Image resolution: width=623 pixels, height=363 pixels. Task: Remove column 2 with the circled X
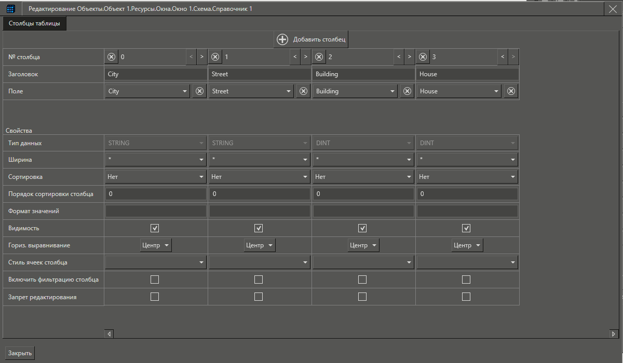click(x=319, y=57)
